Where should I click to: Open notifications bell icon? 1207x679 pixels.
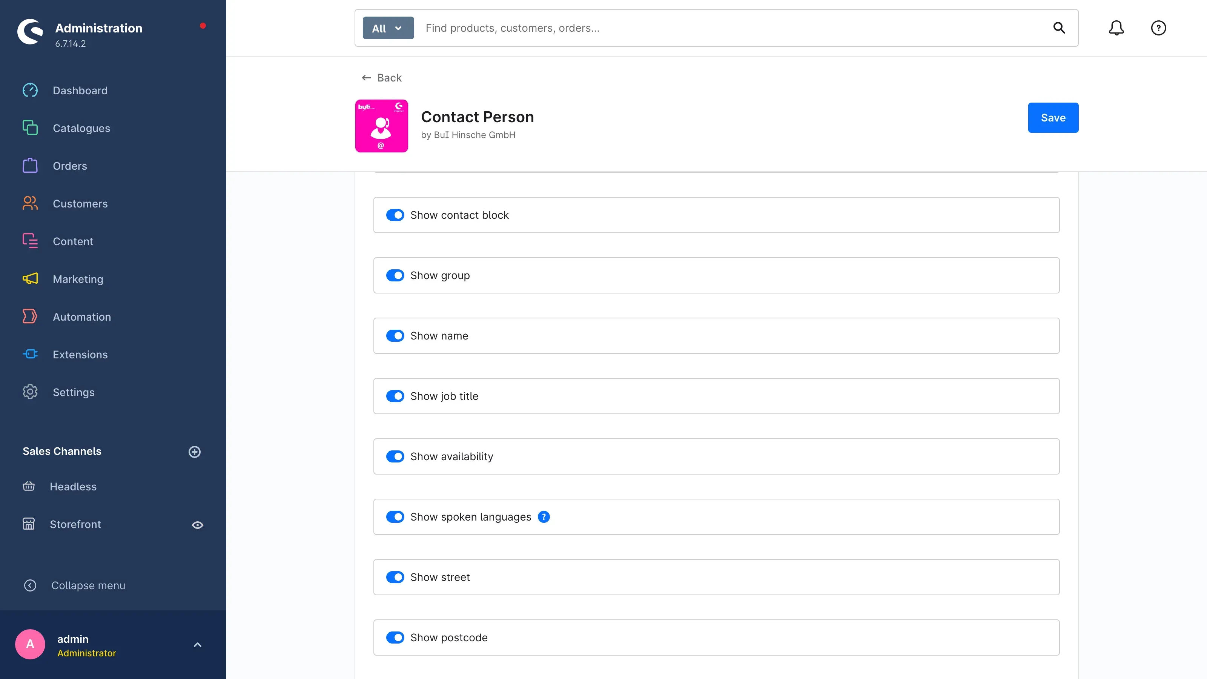click(1116, 28)
